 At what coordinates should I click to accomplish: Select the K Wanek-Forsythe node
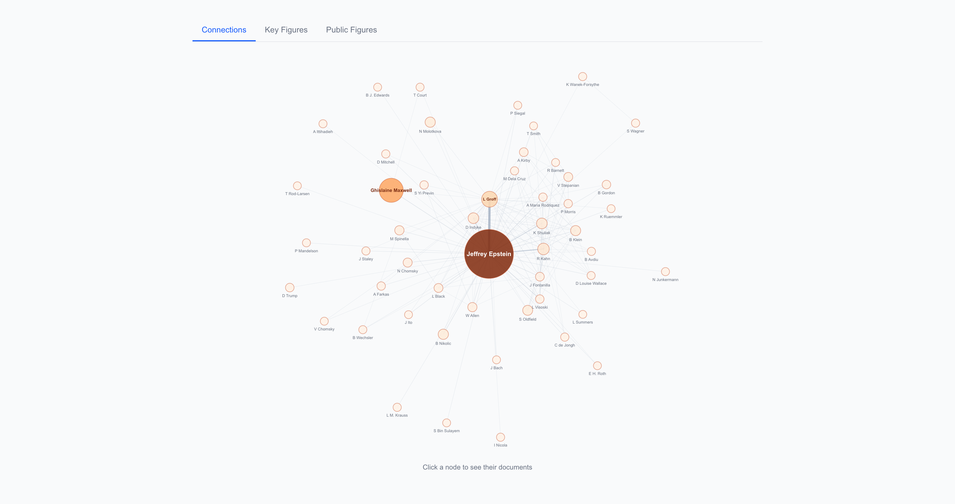(x=582, y=76)
